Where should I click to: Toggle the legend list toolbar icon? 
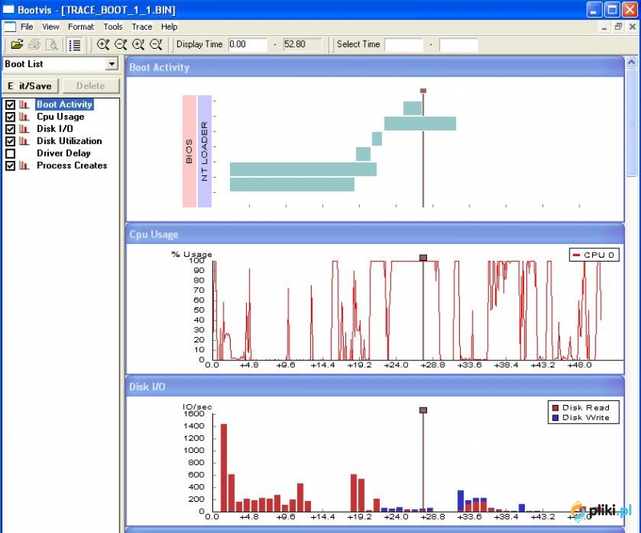tap(75, 45)
